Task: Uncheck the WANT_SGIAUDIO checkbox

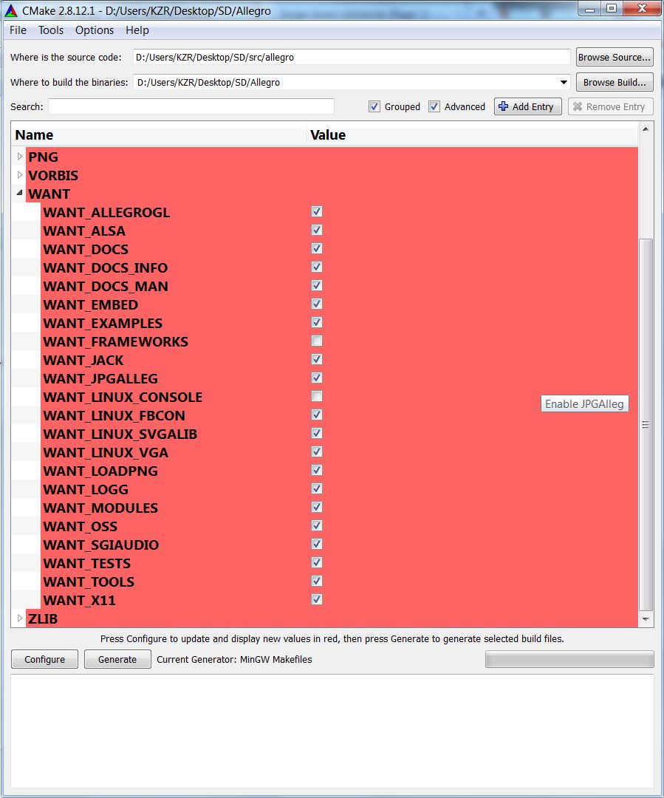Action: pyautogui.click(x=316, y=544)
